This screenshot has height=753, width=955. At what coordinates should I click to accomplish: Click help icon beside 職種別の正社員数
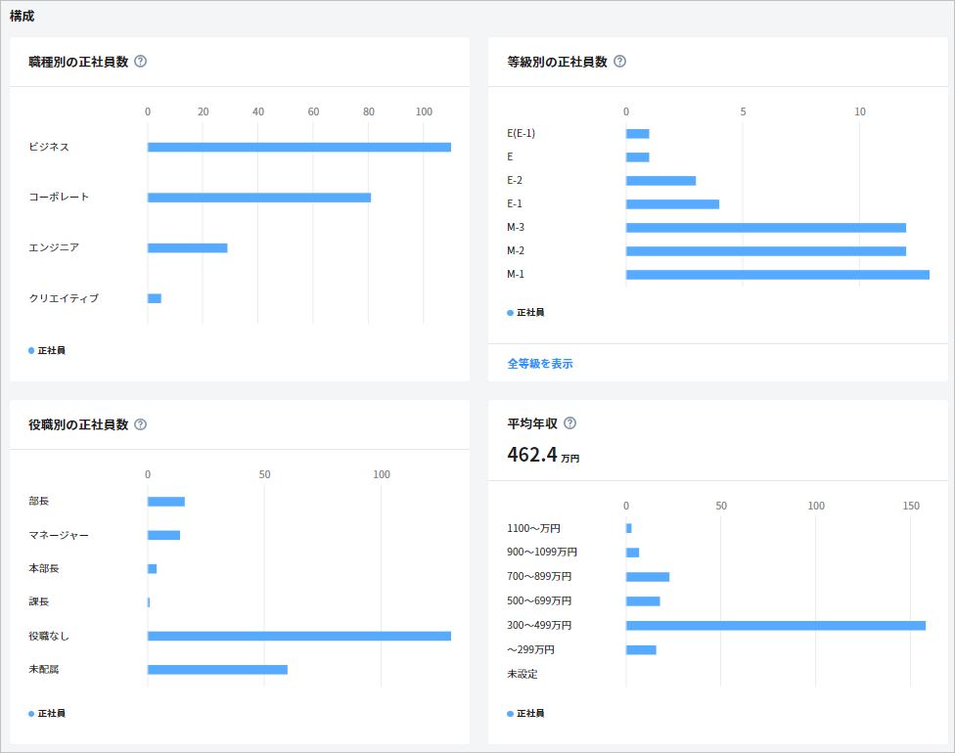click(x=141, y=62)
